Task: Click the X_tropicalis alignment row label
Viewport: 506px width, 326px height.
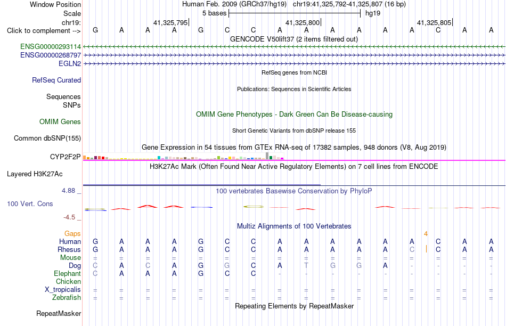Action: 63,290
